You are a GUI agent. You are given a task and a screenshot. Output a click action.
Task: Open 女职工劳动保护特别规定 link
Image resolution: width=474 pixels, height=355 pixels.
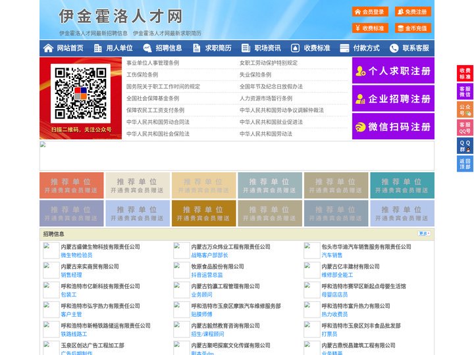coord(269,63)
